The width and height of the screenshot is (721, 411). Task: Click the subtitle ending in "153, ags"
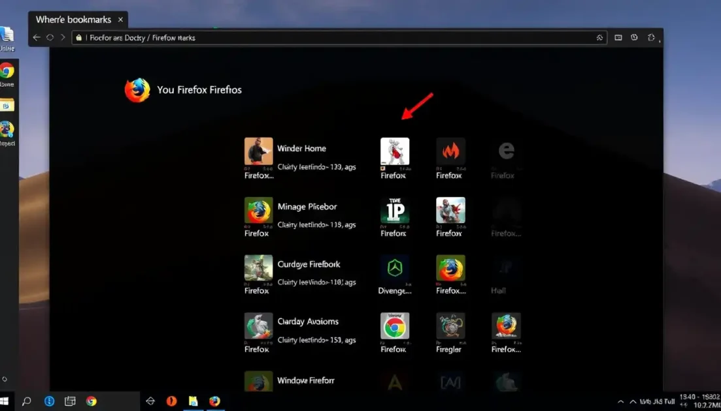(x=316, y=341)
